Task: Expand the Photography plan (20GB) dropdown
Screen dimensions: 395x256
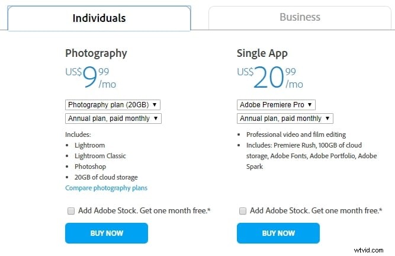Action: point(113,105)
